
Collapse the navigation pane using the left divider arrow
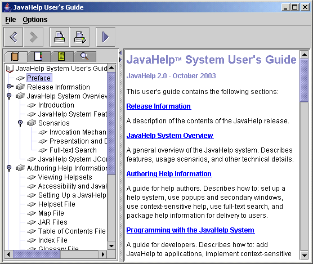coord(120,53)
